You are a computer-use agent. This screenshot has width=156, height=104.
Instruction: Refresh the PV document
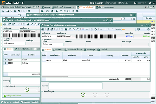click(x=78, y=29)
